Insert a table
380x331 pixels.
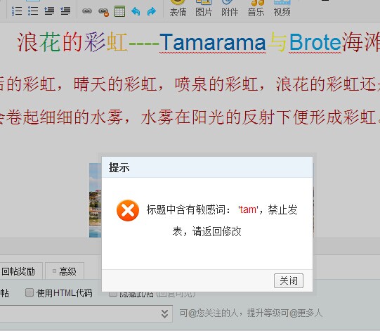click(119, 11)
